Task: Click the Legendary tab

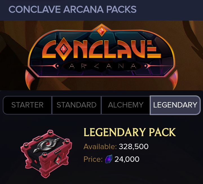Action: pyautogui.click(x=175, y=105)
